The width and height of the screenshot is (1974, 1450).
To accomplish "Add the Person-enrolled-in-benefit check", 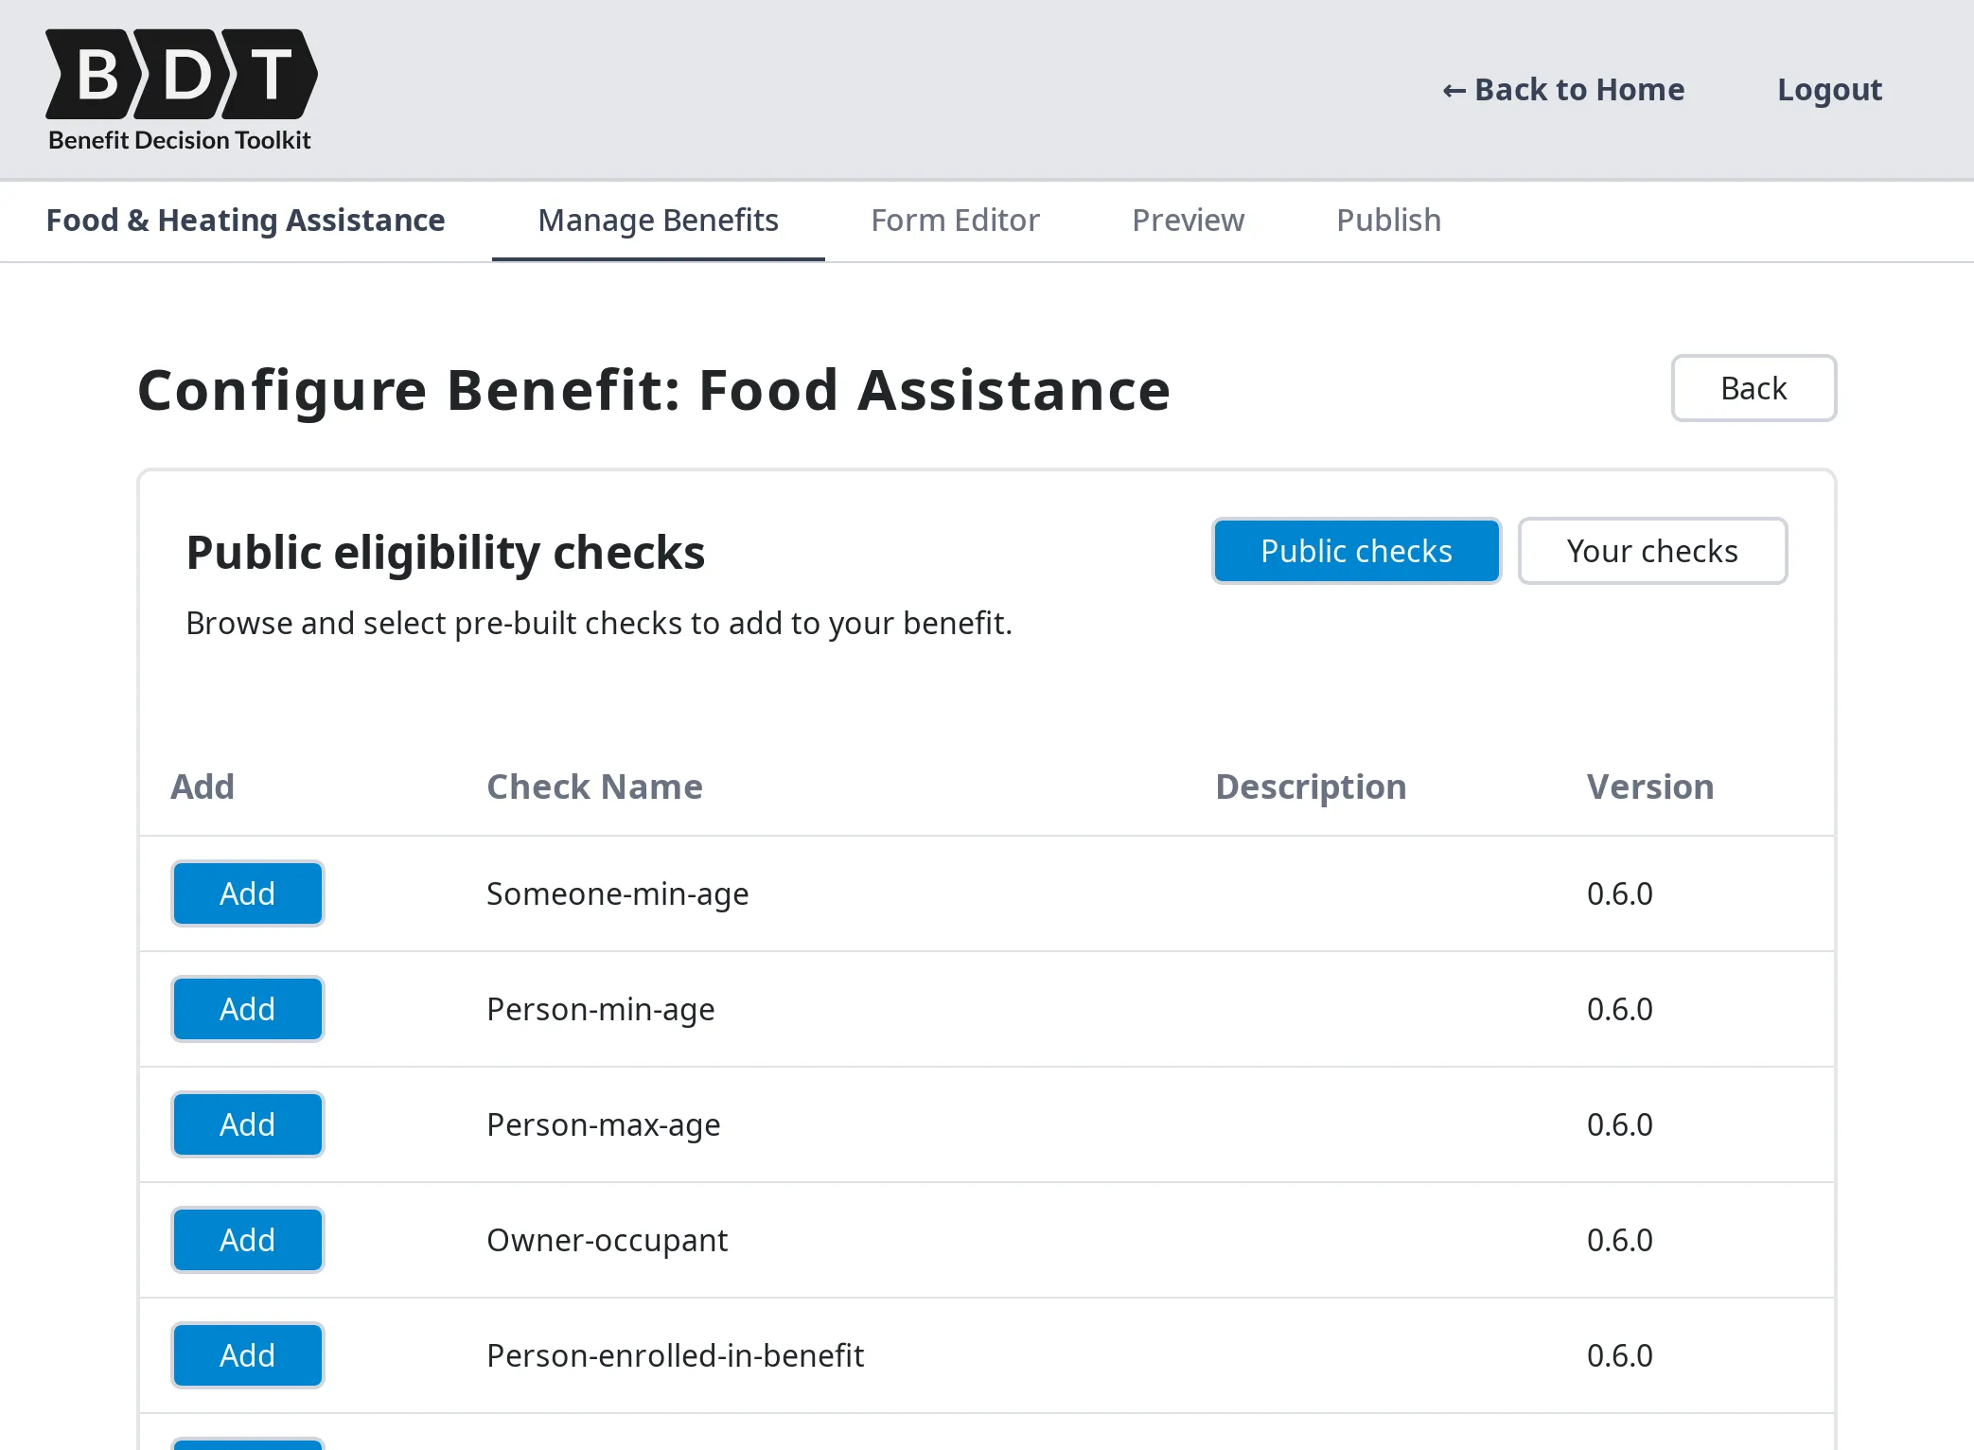I will click(x=247, y=1355).
